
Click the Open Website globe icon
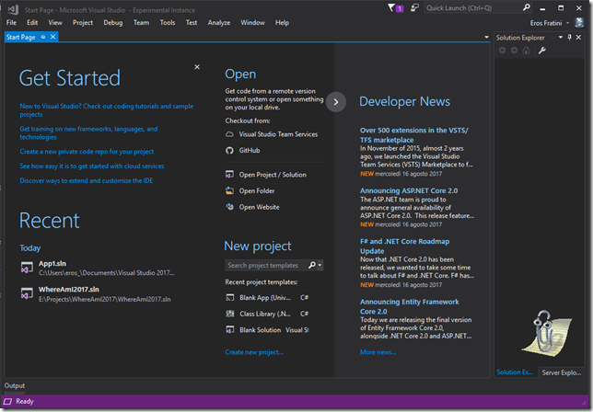(229, 207)
